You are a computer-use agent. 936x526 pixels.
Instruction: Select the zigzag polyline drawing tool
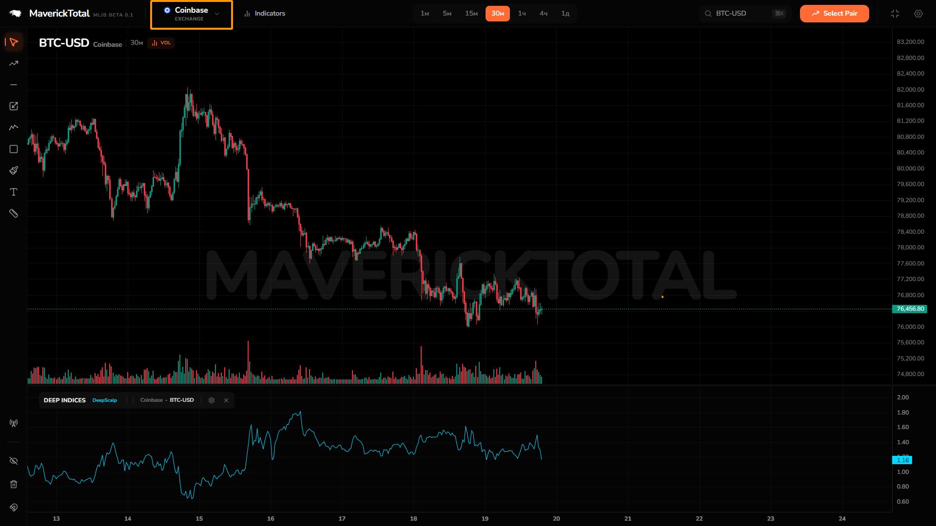(x=14, y=128)
